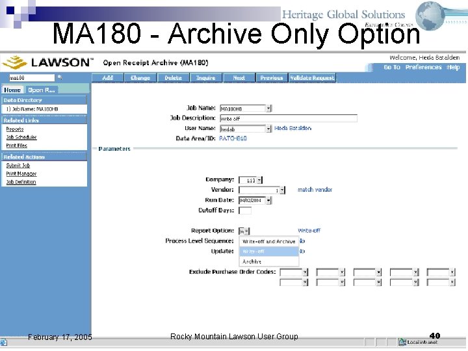Screen dimensions: 468x351
Task: Switch to the Home tab
Action: click(x=12, y=90)
